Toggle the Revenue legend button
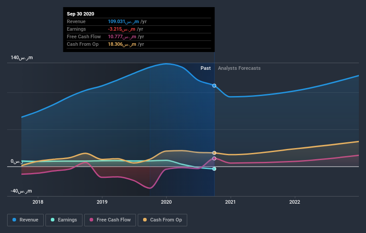Viewport: 366px width, 233px height. (25, 220)
